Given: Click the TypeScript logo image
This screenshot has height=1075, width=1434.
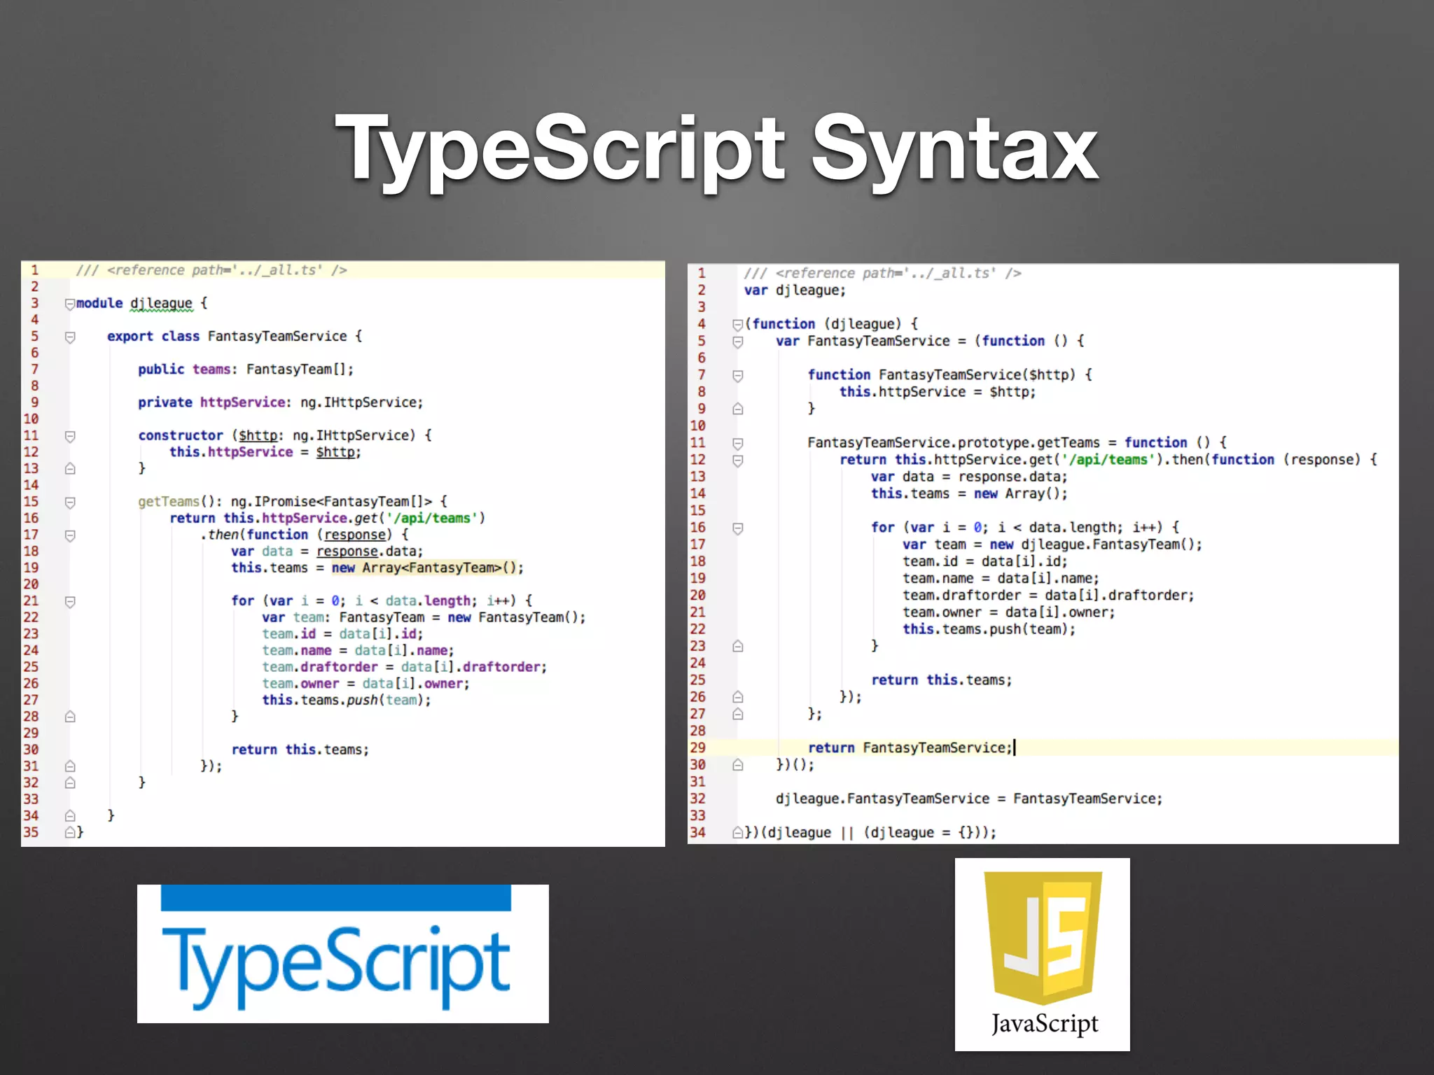Looking at the screenshot, I should [x=343, y=954].
